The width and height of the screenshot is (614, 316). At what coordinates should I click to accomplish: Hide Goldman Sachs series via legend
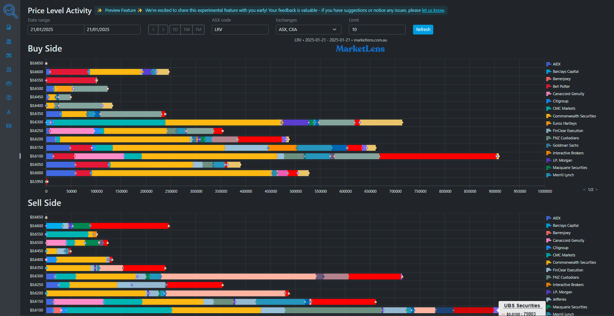565,145
